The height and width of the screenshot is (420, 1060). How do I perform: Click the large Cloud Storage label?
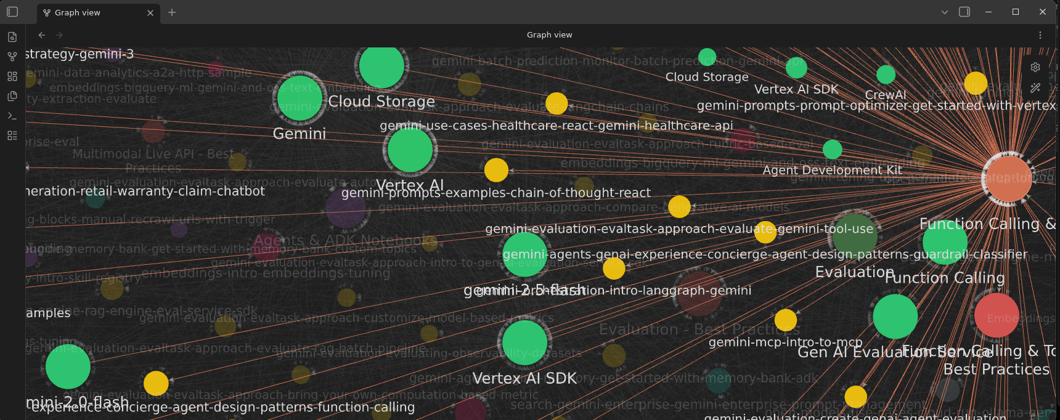(381, 102)
